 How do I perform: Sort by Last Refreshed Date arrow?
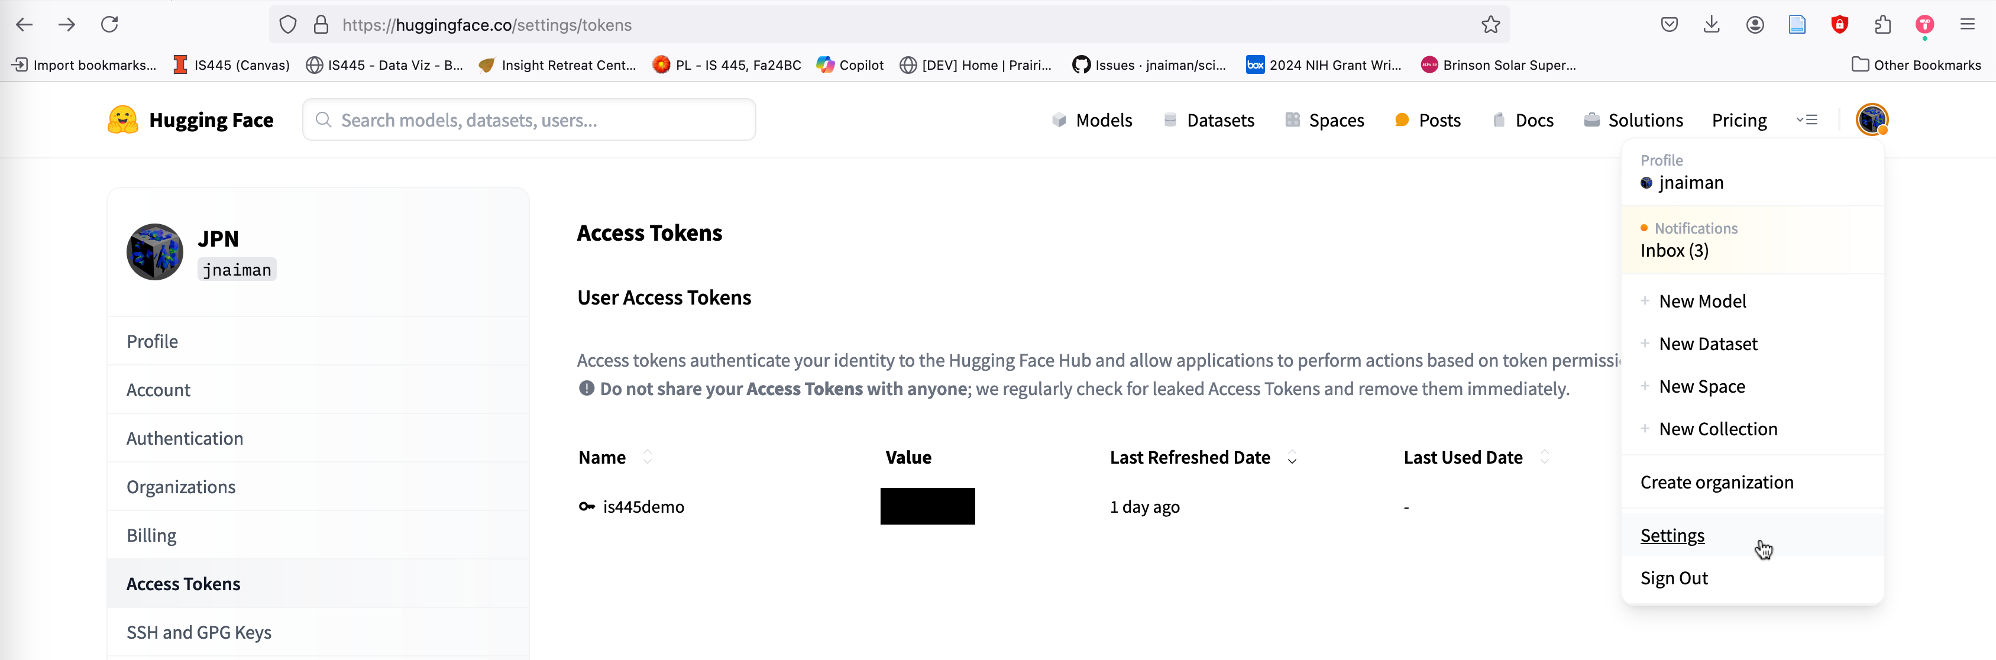1292,458
